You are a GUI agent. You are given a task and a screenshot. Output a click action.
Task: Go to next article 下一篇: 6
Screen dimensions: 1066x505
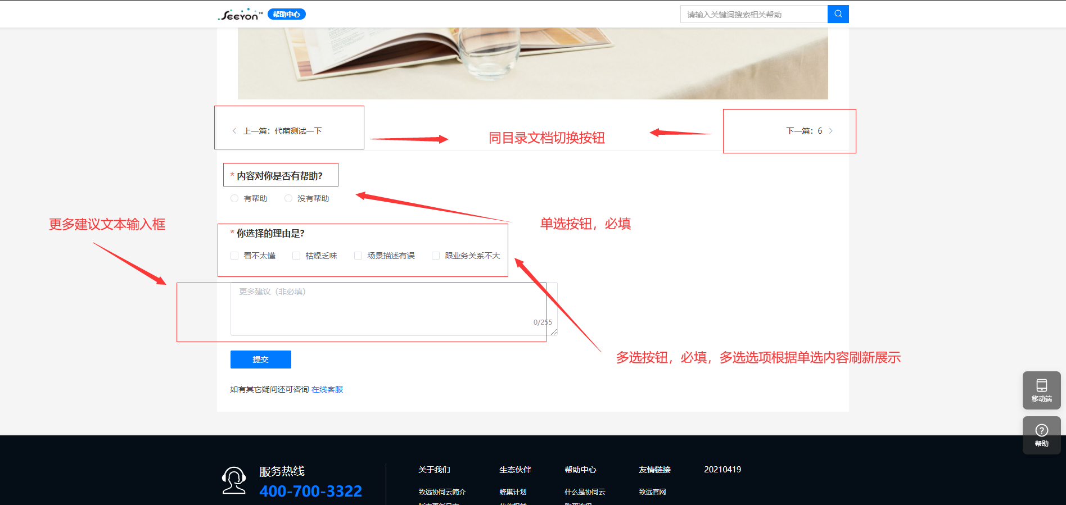(810, 131)
